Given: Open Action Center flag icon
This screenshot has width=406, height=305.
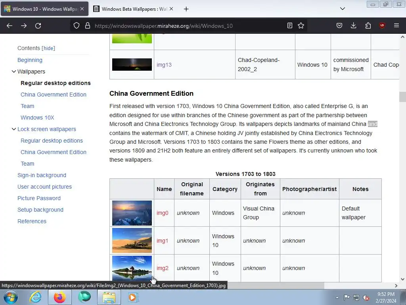Looking at the screenshot, I should 347,297.
